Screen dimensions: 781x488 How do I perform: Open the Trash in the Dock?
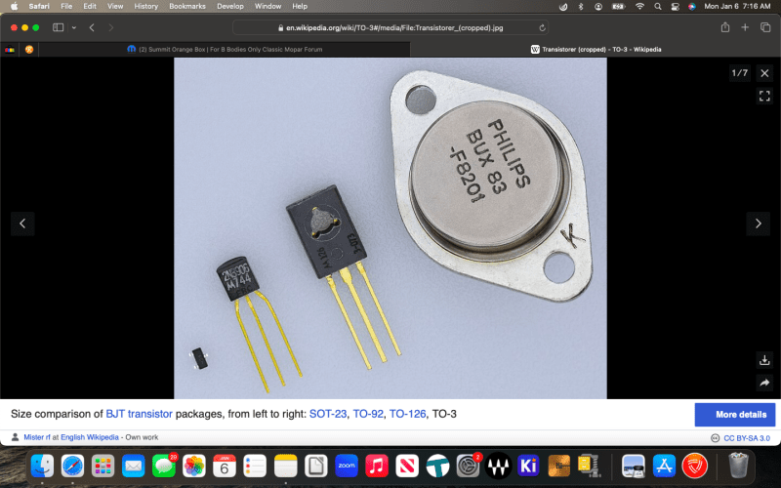coord(738,467)
